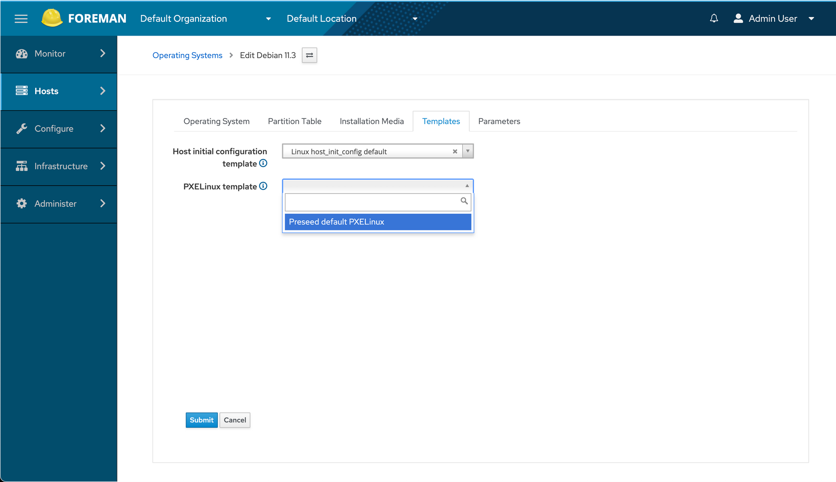Click the search magnifier in dropdown
This screenshot has height=482, width=836.
click(x=464, y=201)
